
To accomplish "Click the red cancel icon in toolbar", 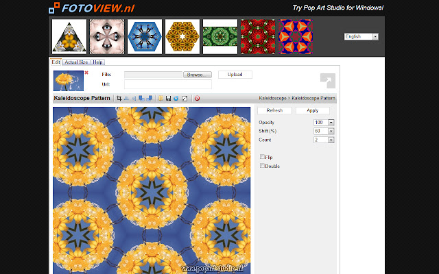I will tap(197, 99).
